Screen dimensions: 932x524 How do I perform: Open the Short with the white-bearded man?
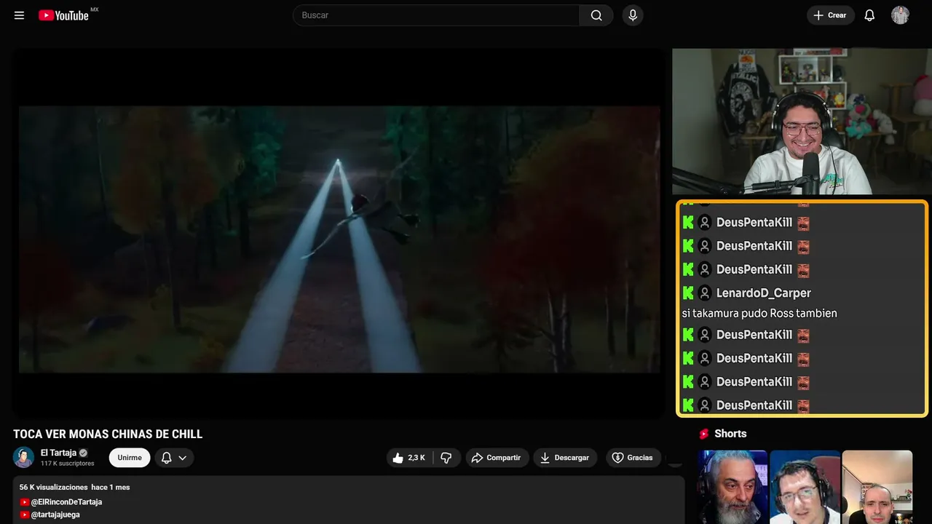[732, 487]
